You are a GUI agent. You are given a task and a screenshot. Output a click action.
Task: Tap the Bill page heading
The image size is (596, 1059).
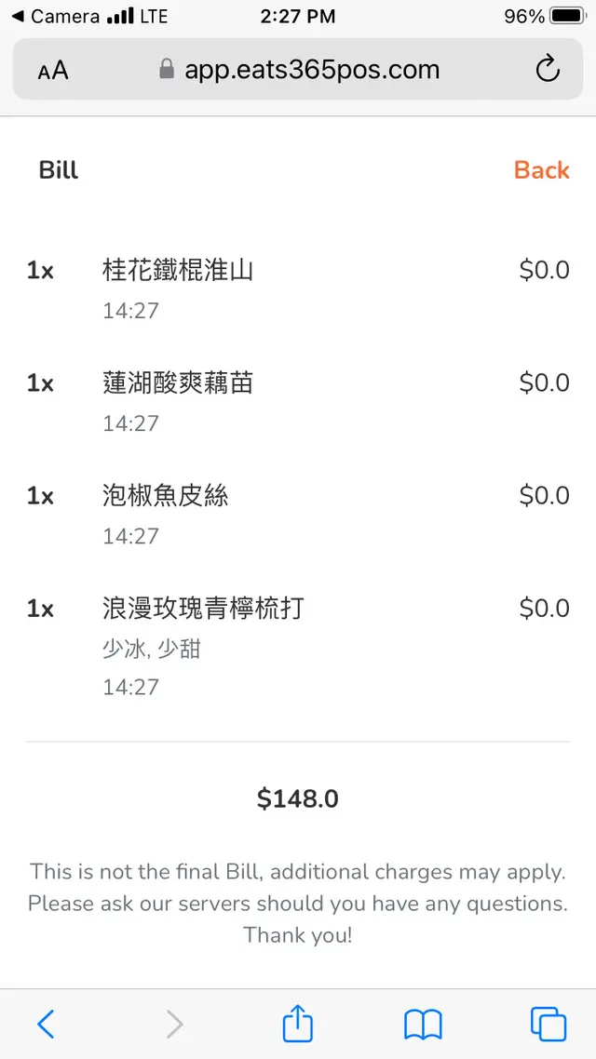point(59,170)
